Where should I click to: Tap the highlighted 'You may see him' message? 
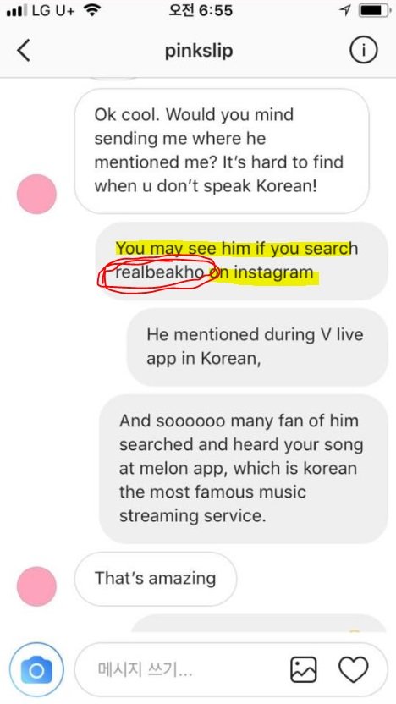point(242,261)
